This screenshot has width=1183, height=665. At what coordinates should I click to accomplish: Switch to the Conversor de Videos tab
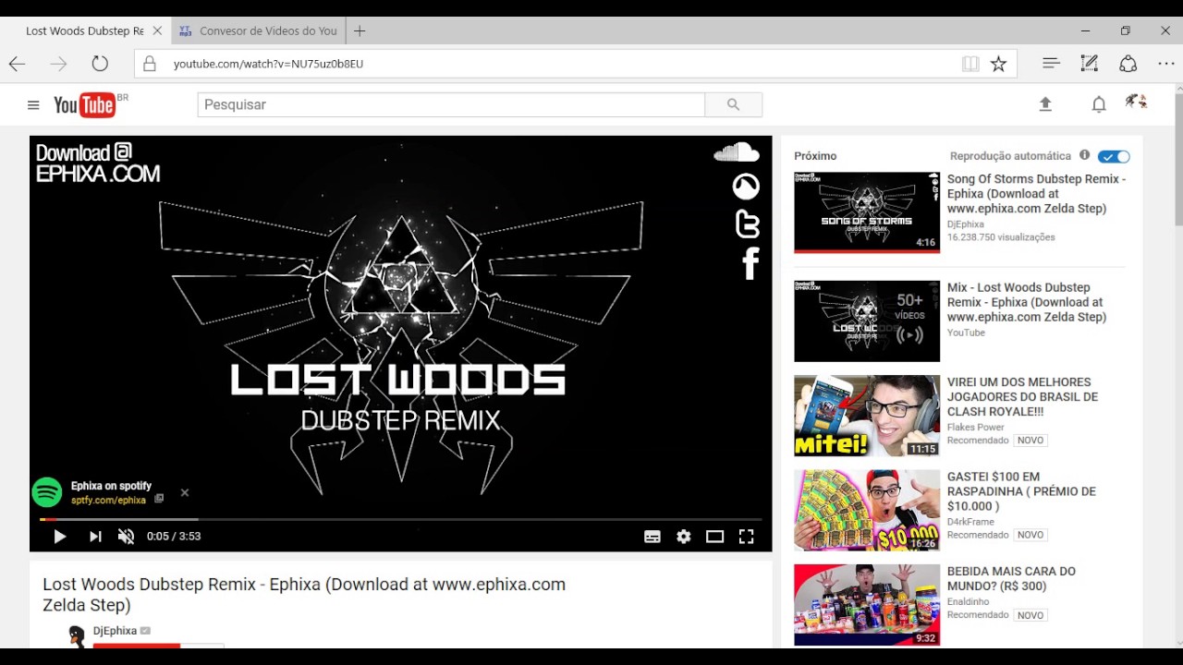[x=259, y=30]
